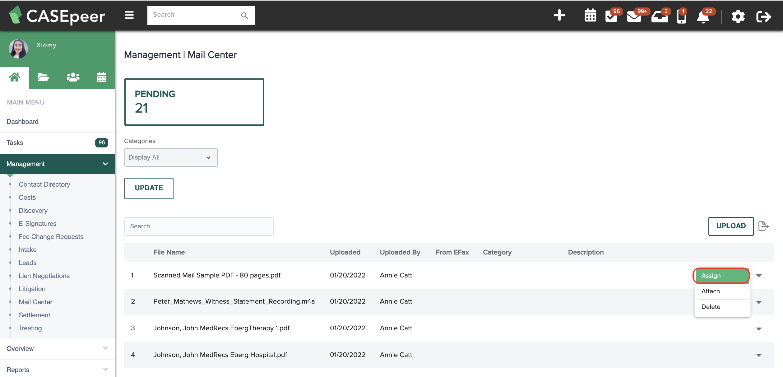The width and height of the screenshot is (783, 377).
Task: Click the plus icon to create new item
Action: coord(559,15)
